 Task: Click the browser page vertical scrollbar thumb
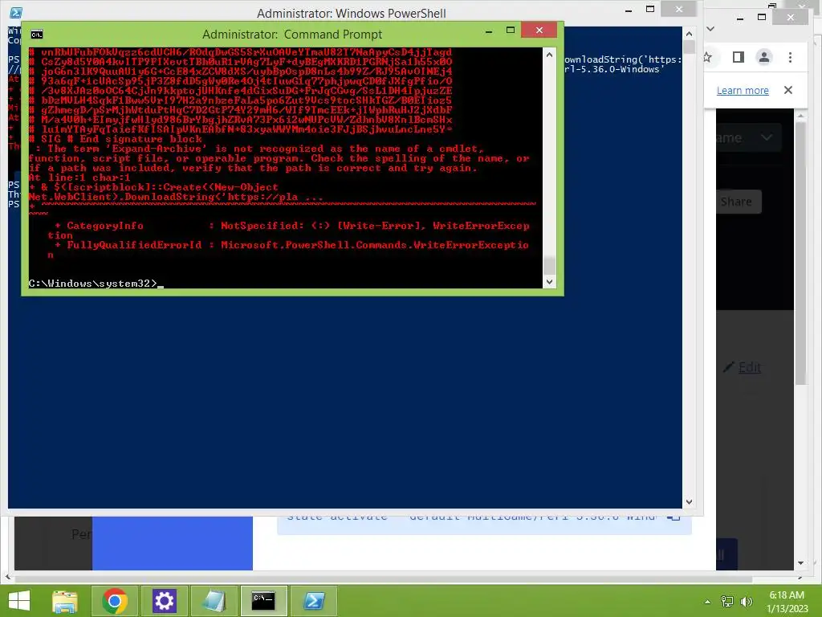[800, 255]
